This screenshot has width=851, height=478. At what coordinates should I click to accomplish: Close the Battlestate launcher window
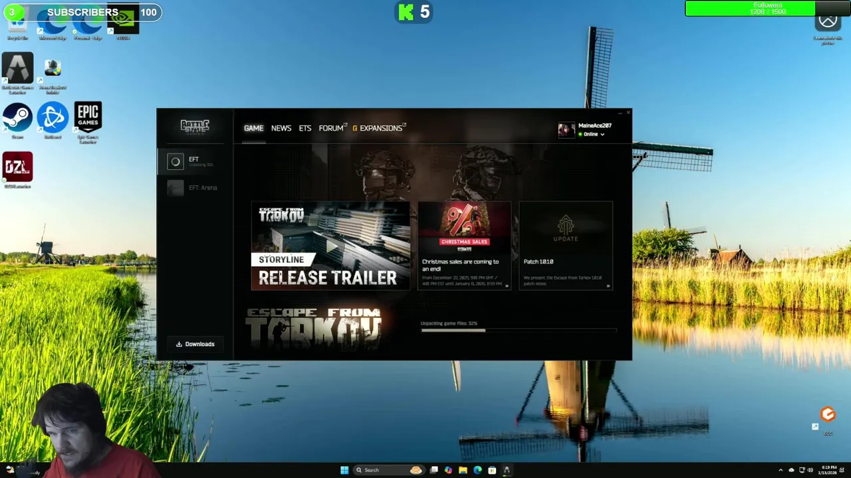[628, 113]
